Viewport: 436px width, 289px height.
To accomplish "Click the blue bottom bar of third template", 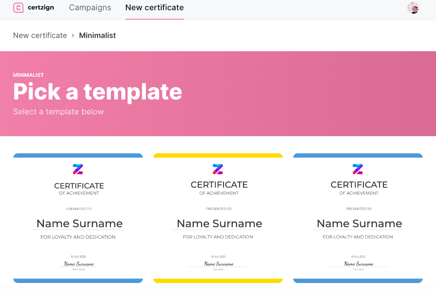I will 358,280.
